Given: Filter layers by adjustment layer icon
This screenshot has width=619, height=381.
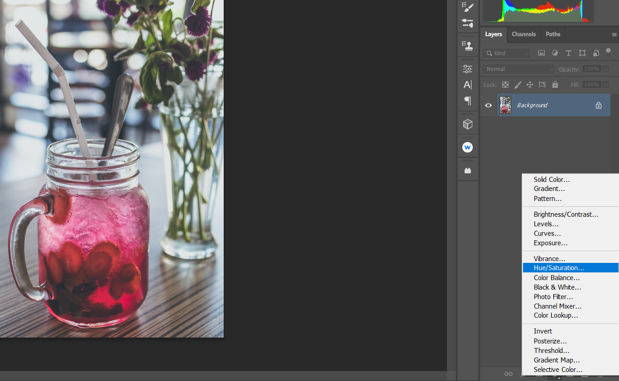Looking at the screenshot, I should tap(555, 53).
